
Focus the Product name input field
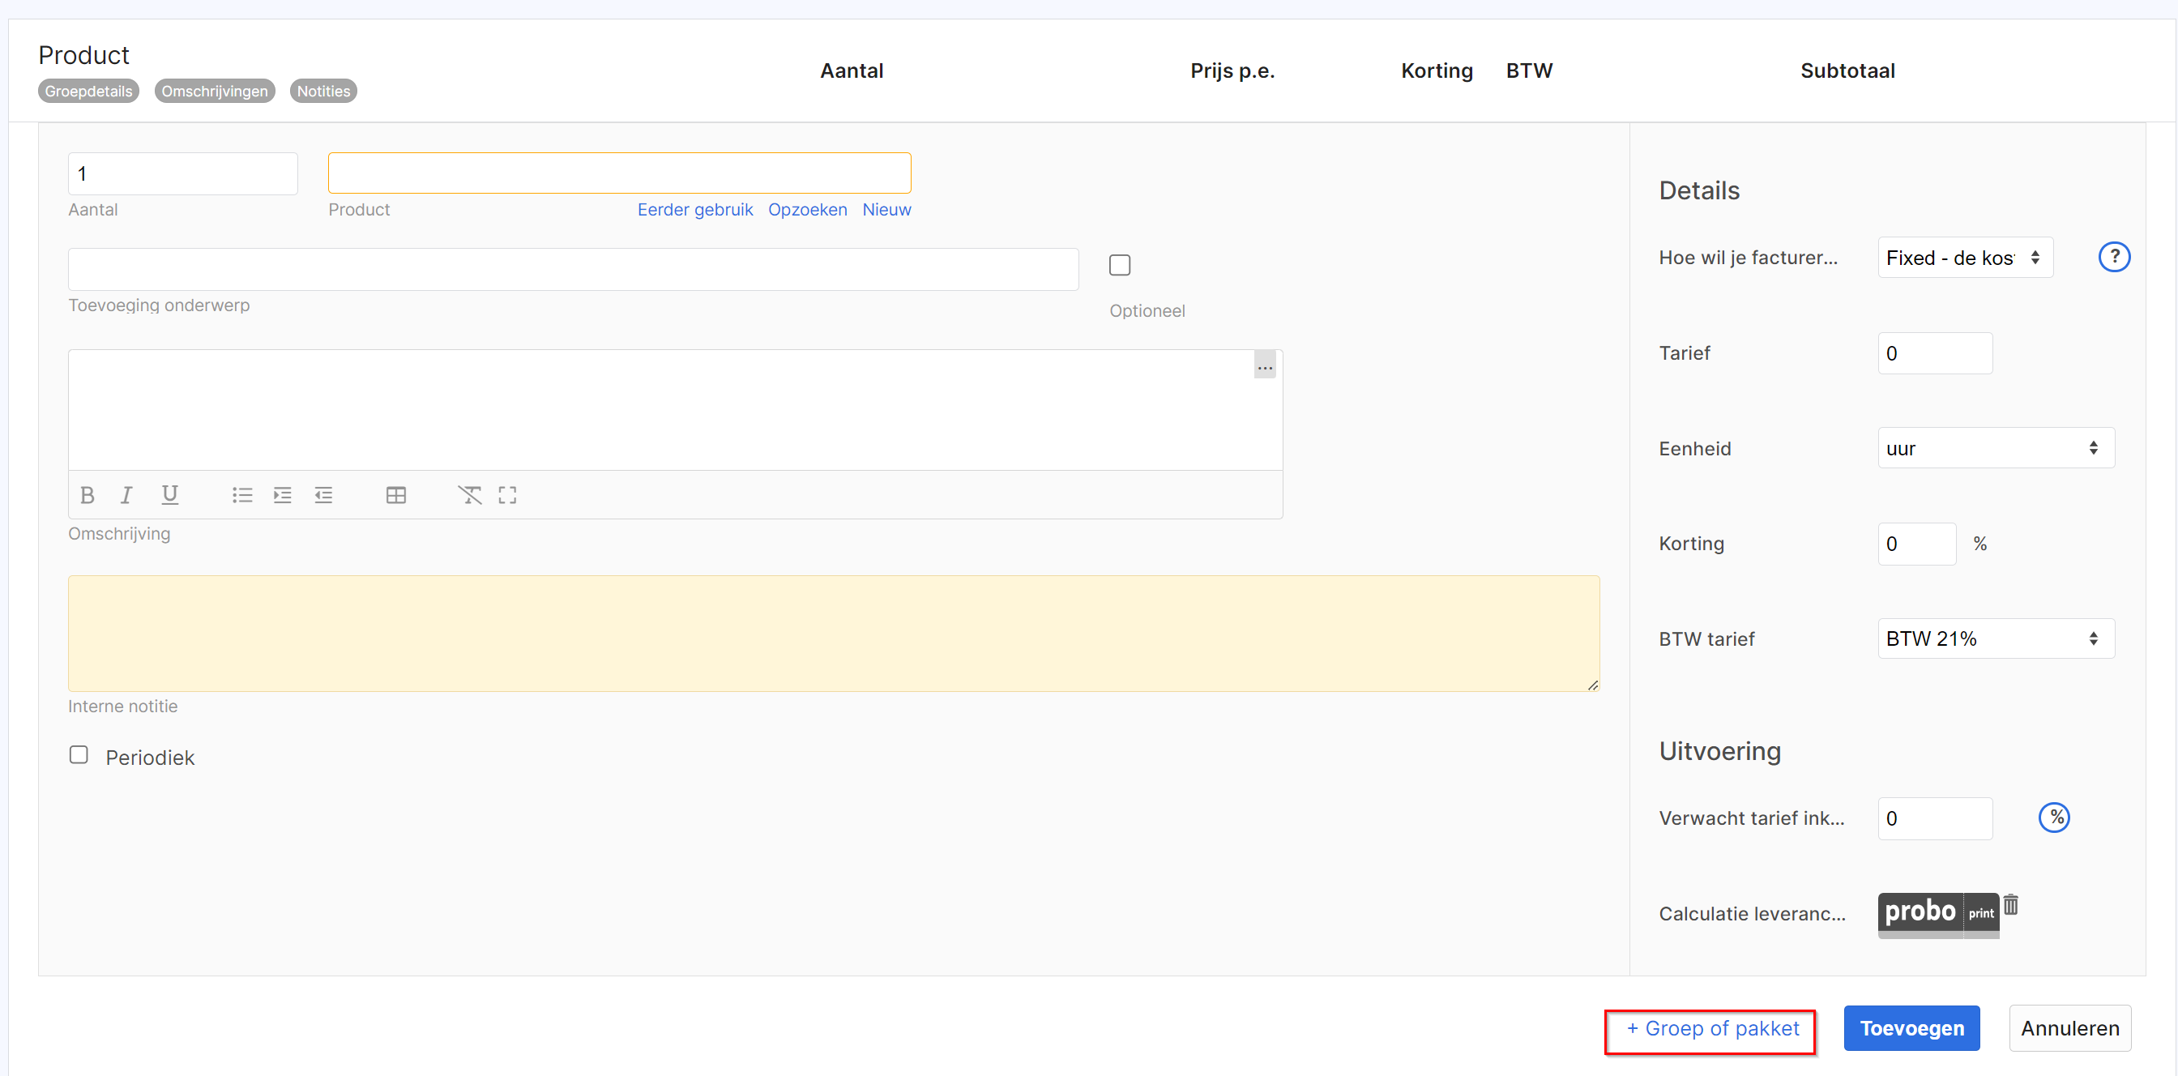[620, 173]
